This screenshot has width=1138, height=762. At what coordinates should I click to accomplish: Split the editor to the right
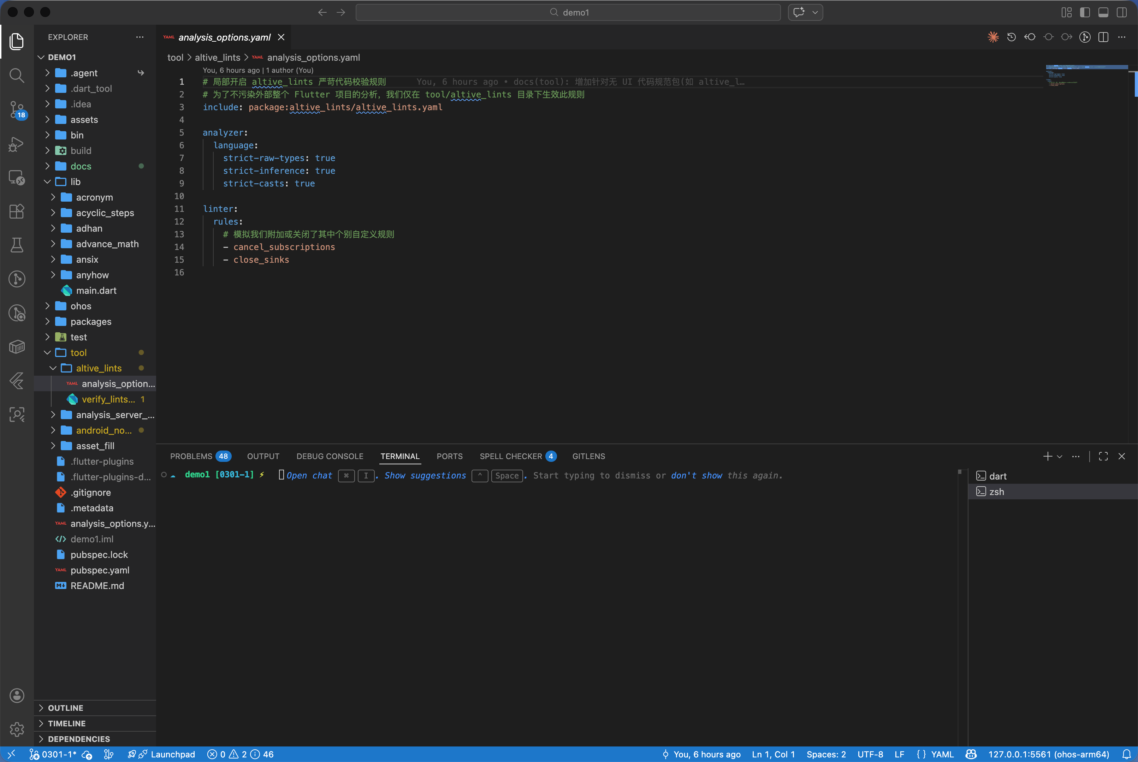click(1103, 37)
